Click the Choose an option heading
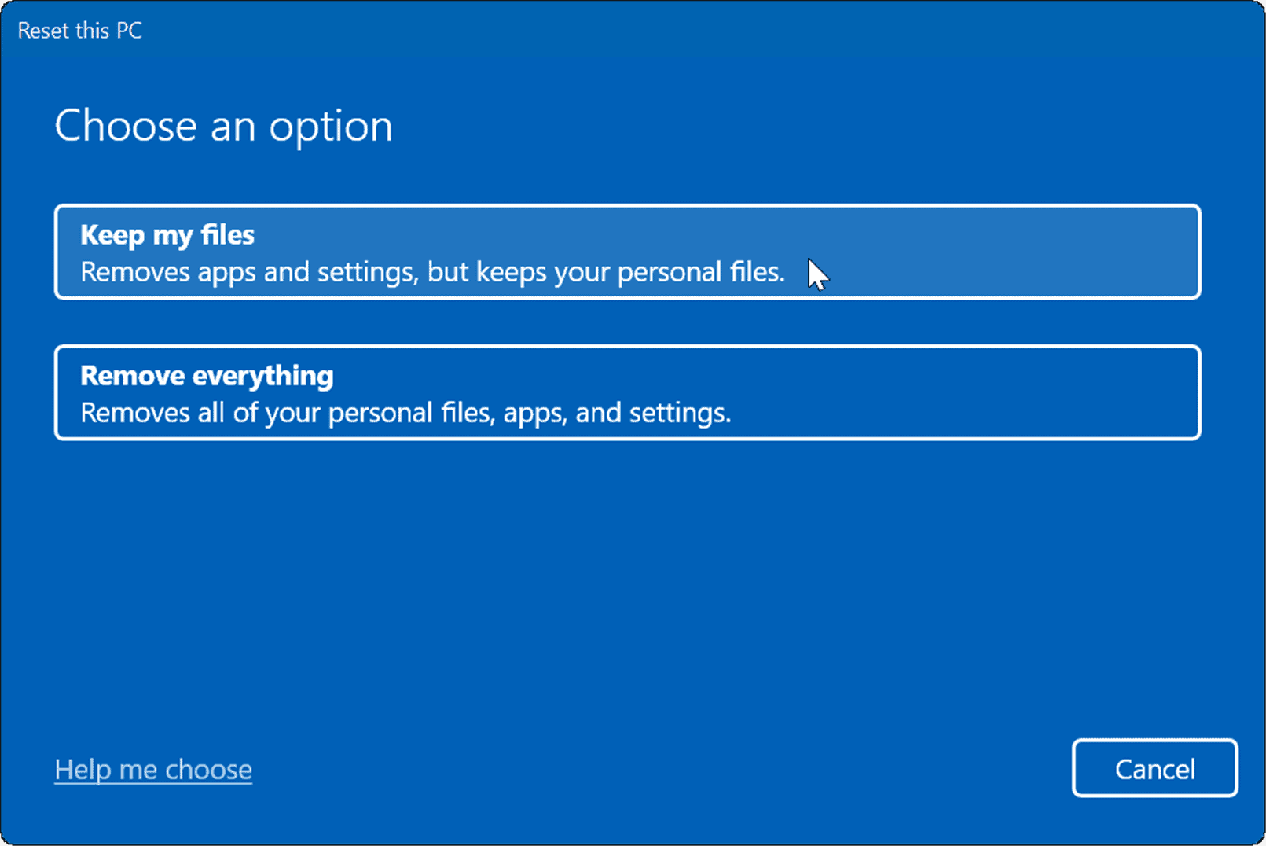The width and height of the screenshot is (1266, 846). point(223,124)
